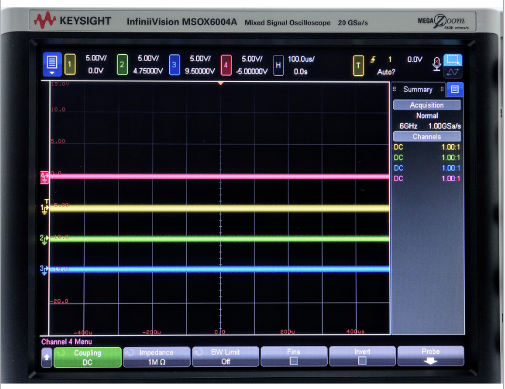Click the Summary sidebar tab
The width and height of the screenshot is (505, 389).
point(417,89)
